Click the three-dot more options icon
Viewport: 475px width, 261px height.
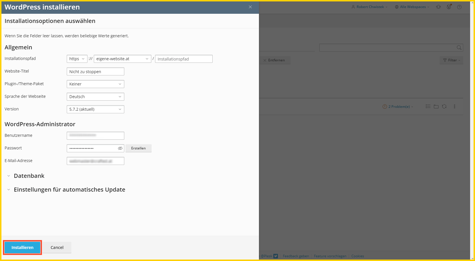[x=455, y=106]
